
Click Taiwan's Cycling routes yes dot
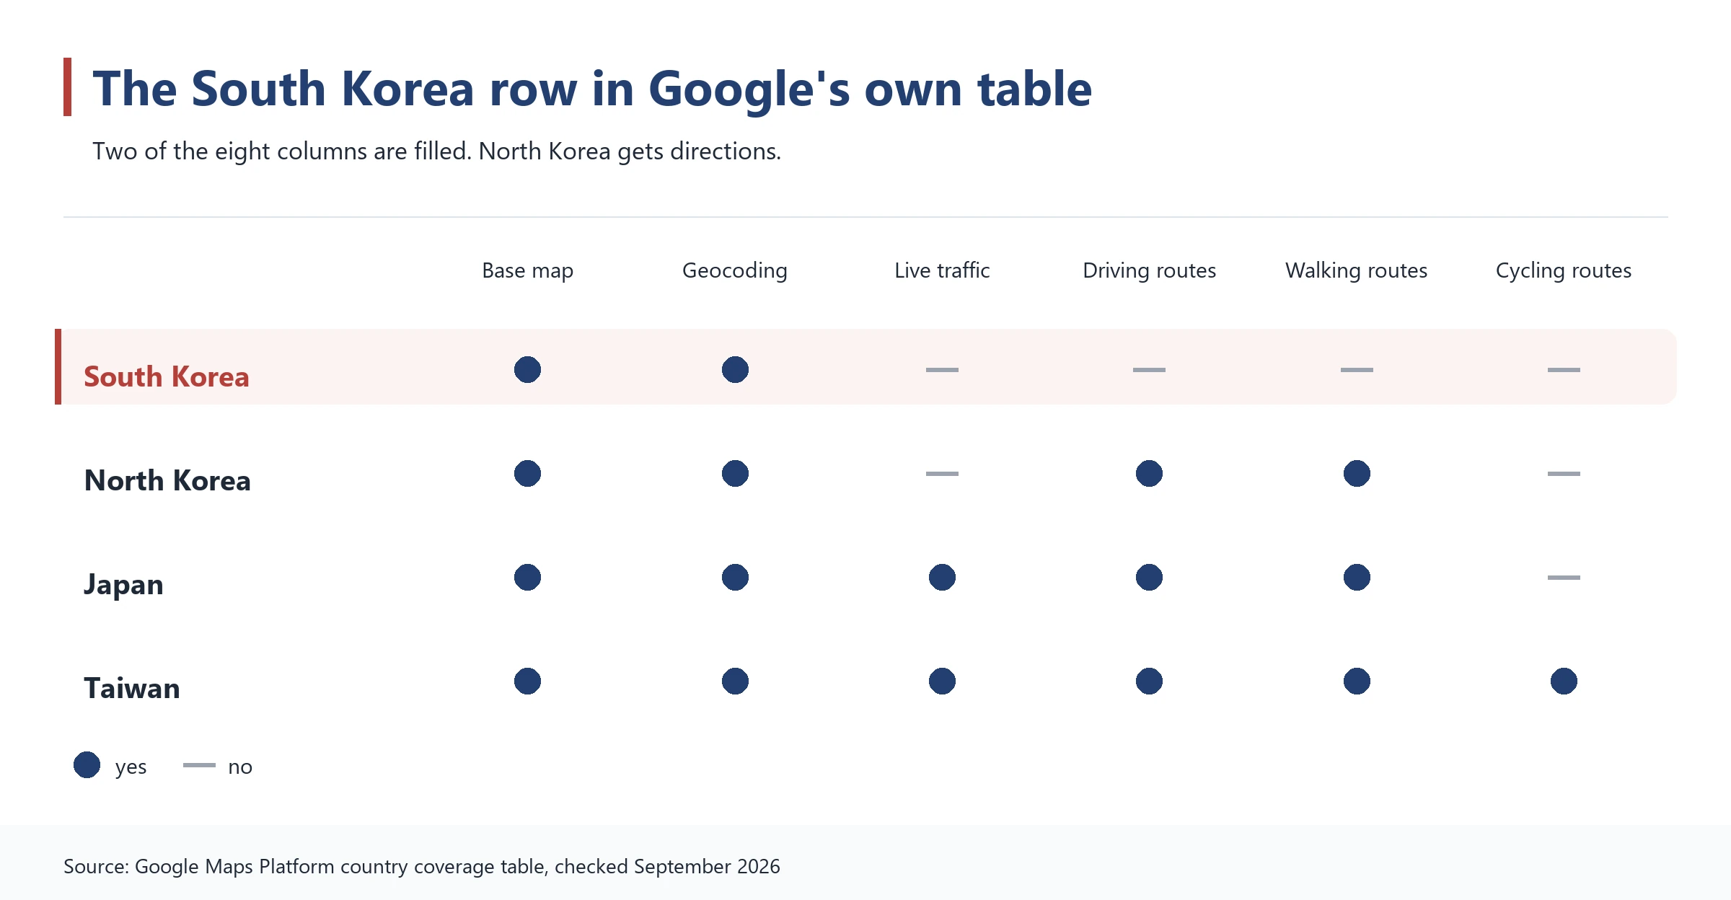click(1564, 681)
